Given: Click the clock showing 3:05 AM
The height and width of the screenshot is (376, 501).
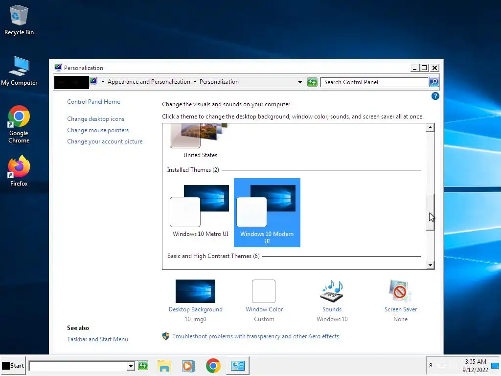Looking at the screenshot, I should coord(475,362).
